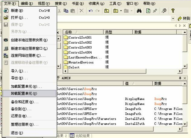The image size is (191, 138).
Task: Open the 收藏夹(A) menu
Action: click(96, 4)
